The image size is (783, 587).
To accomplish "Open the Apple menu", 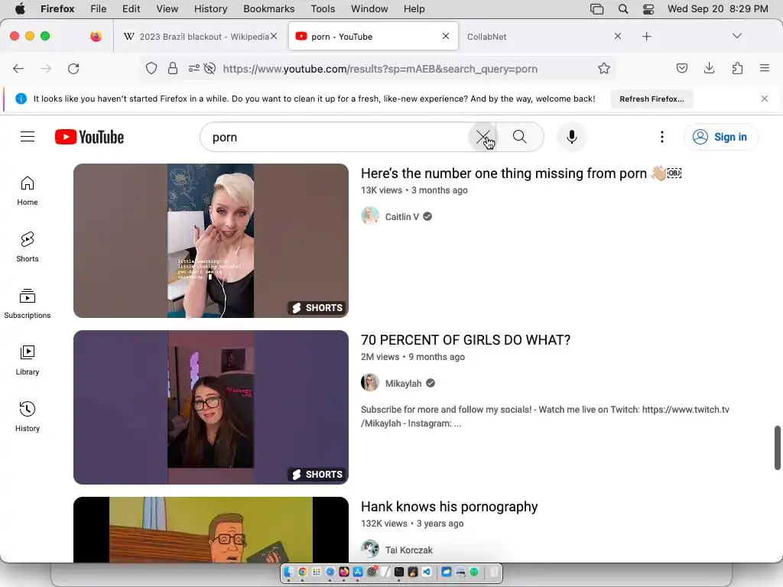I will (x=20, y=9).
